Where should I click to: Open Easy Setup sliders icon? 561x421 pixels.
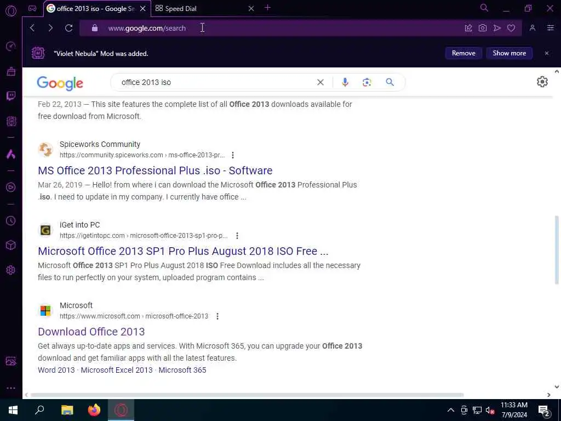(x=551, y=28)
